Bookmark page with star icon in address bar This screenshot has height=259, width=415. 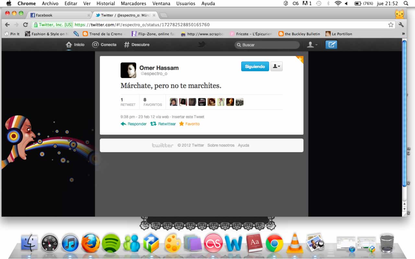(391, 25)
